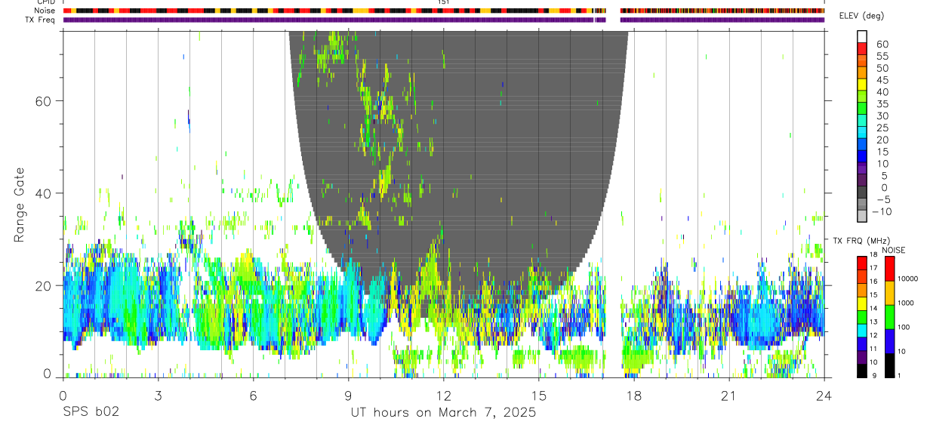Click the red swatch in ELEV legend

pos(862,48)
